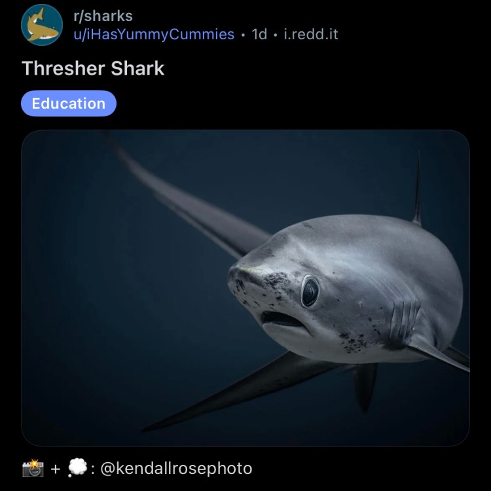Tap the shark's dorsal fin in the photo

417,188
